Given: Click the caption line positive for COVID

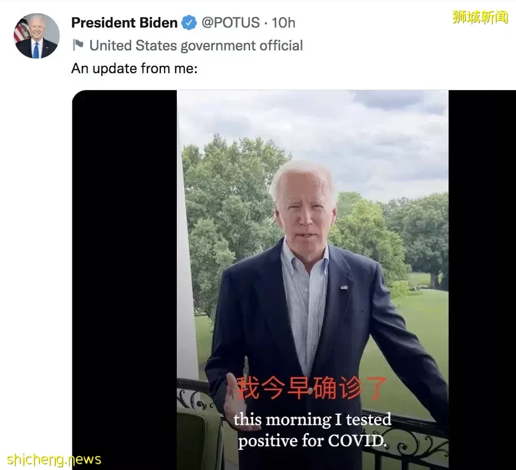Looking at the screenshot, I should pos(312,441).
